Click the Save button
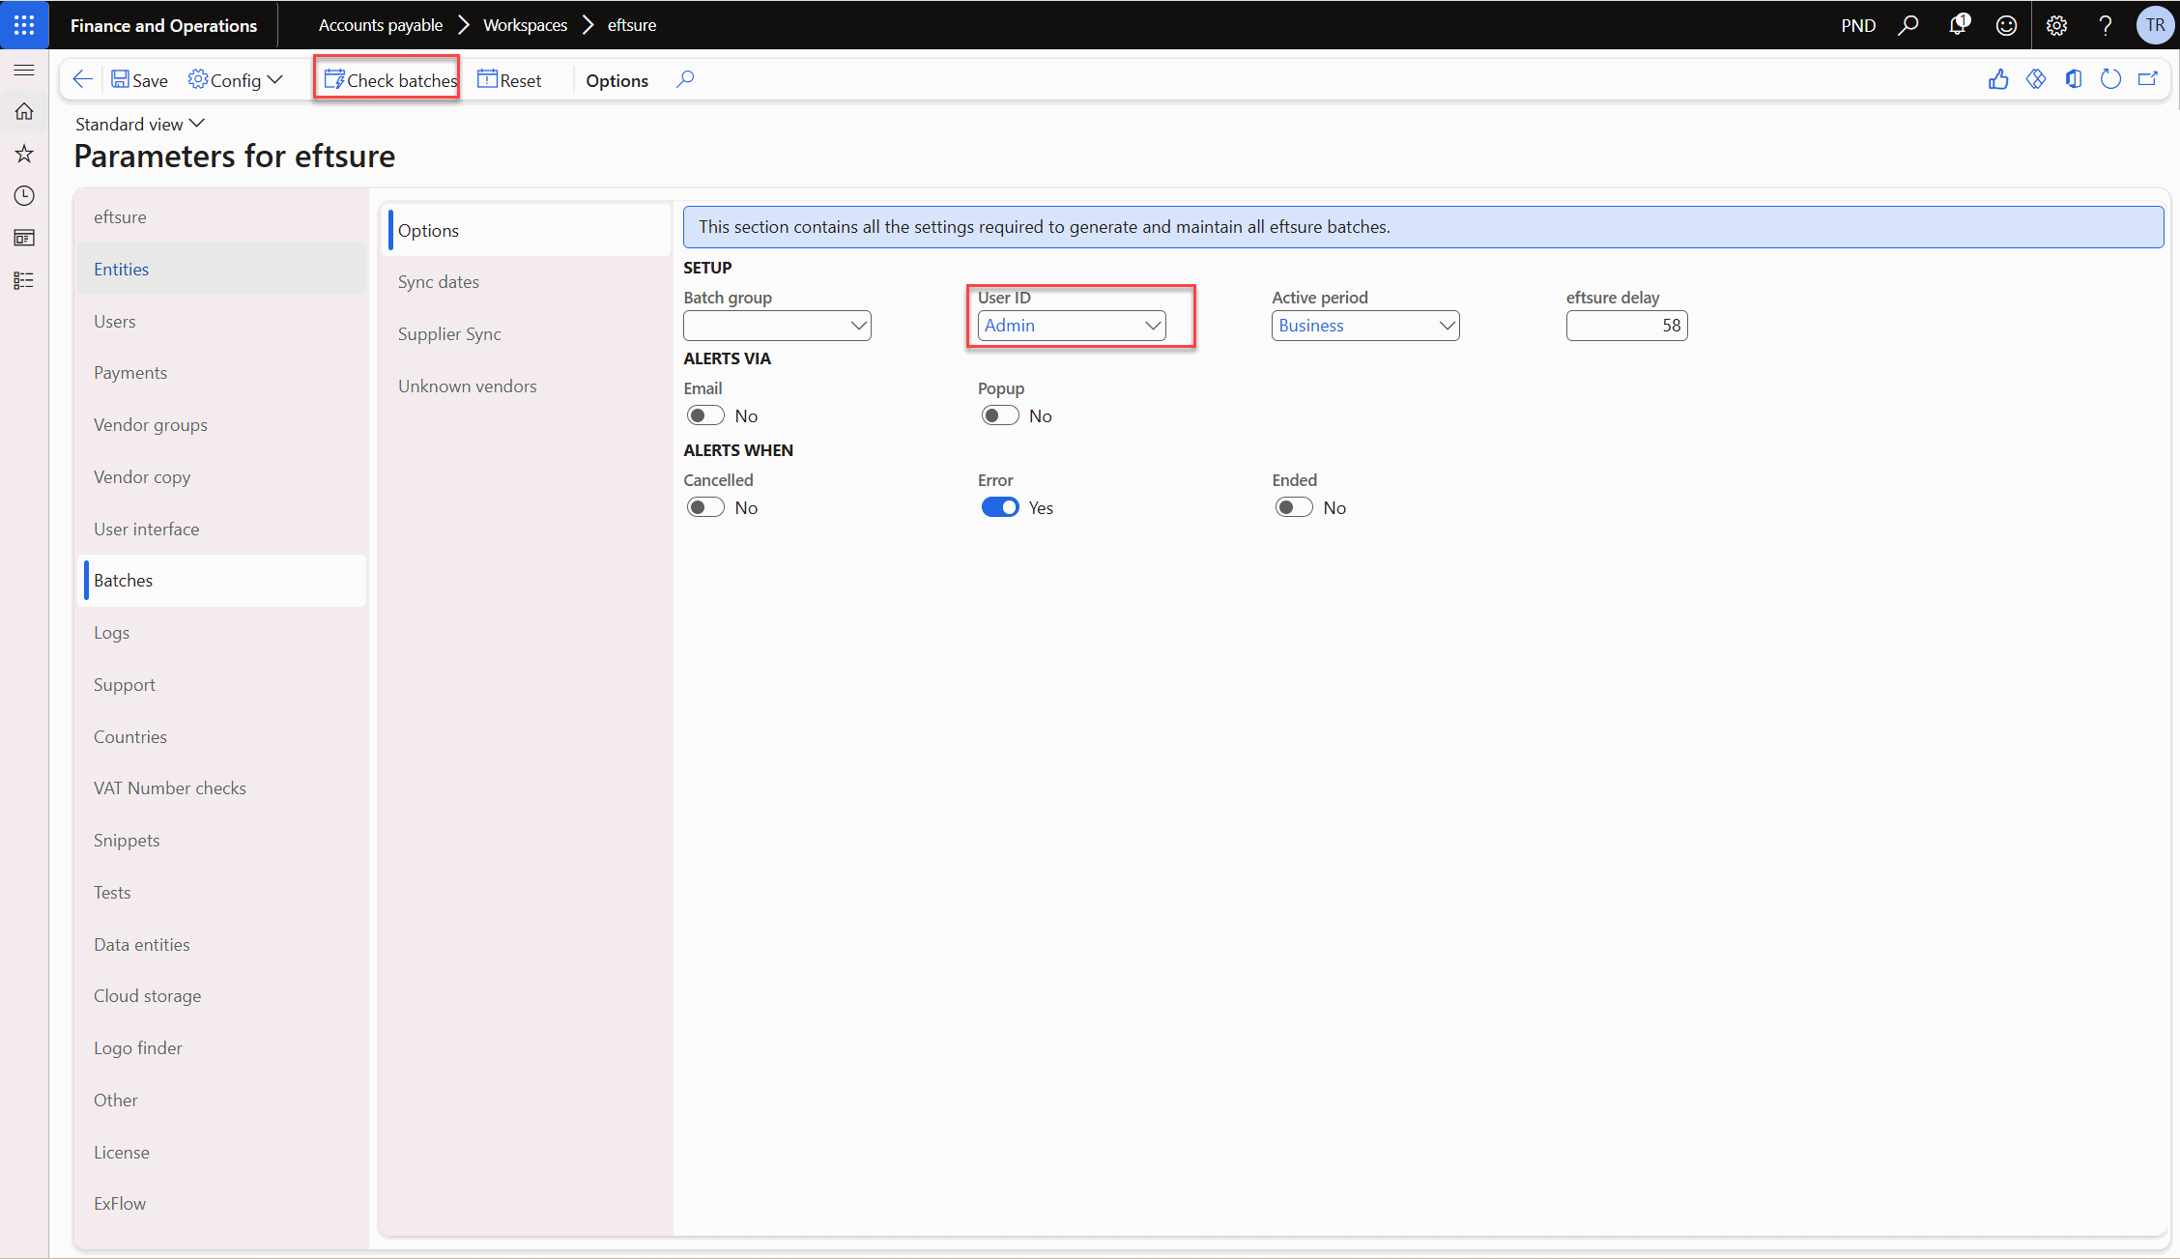The width and height of the screenshot is (2180, 1259). (140, 80)
